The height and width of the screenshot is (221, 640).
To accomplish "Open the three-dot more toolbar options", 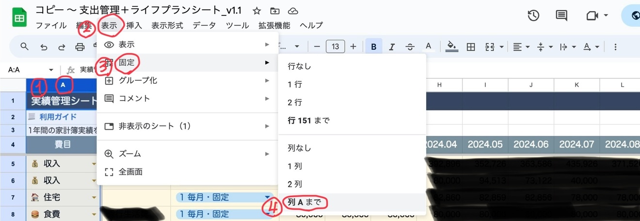I will pos(615,46).
